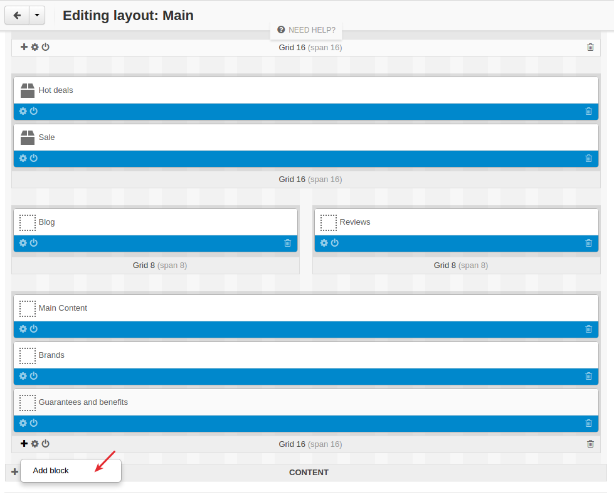Click Grid 8 label under Blog block

point(160,266)
